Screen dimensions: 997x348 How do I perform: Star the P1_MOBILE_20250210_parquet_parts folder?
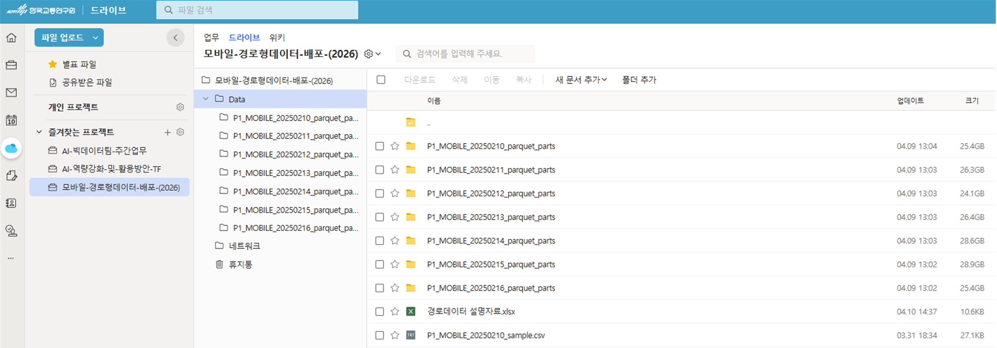coord(395,146)
